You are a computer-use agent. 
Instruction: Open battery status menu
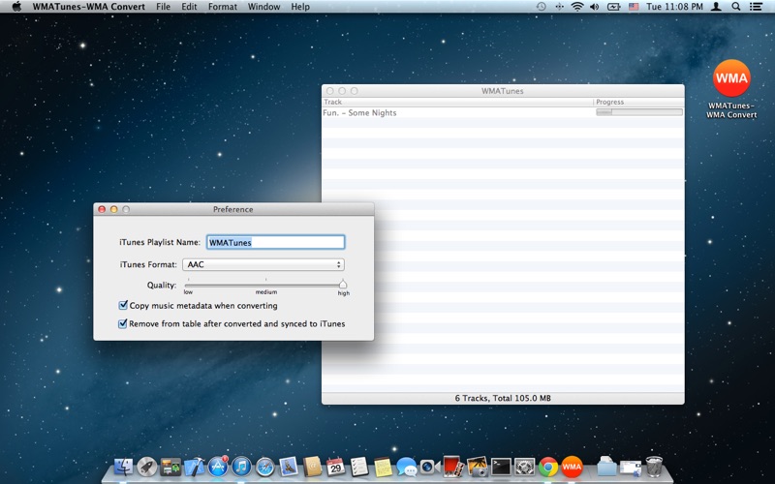point(613,7)
